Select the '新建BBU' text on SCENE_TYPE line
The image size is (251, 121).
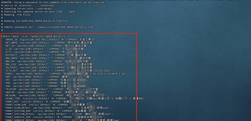click(x=139, y=98)
